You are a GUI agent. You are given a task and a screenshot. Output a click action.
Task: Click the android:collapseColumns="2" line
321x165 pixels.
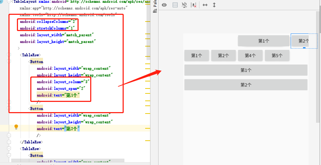pos(49,22)
